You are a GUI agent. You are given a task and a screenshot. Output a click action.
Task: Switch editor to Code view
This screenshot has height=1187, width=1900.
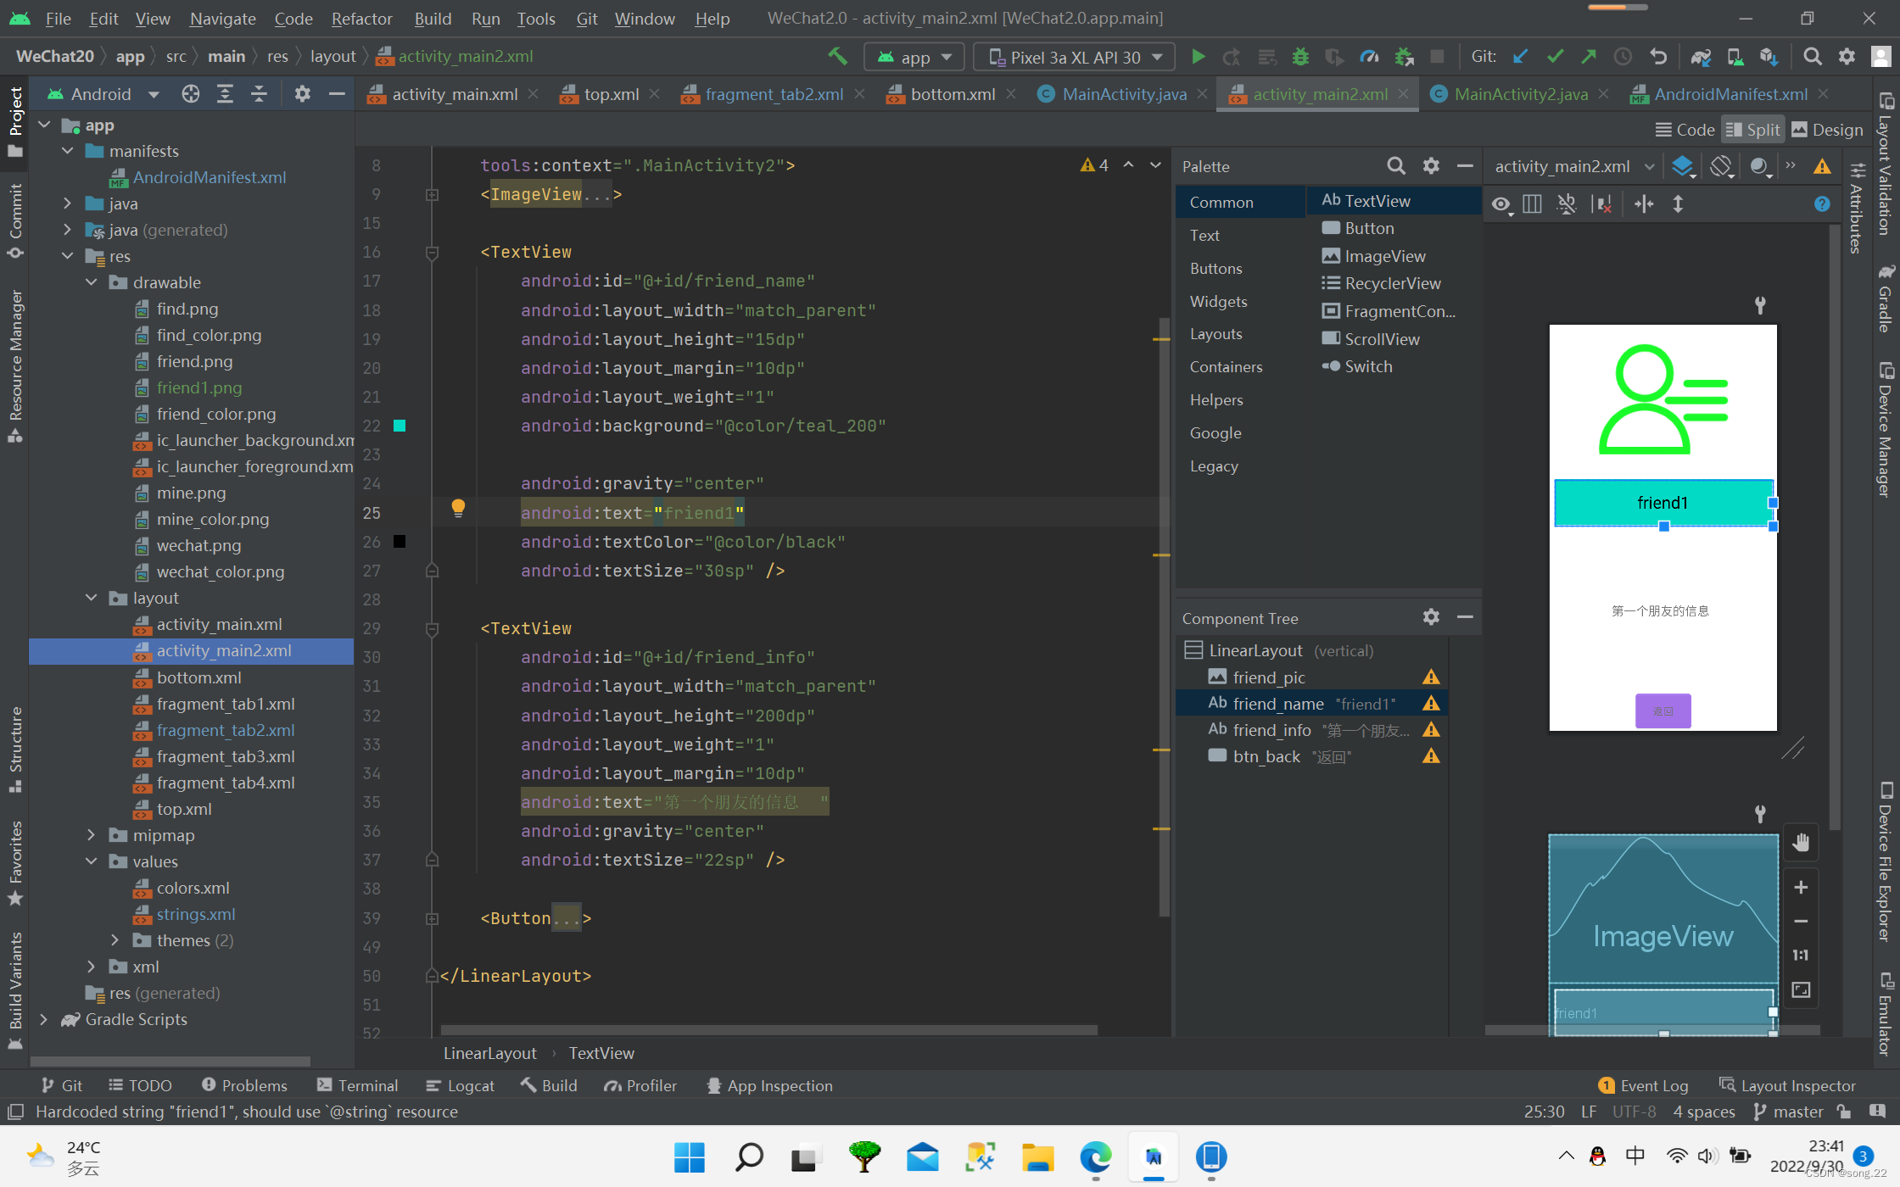click(1685, 130)
